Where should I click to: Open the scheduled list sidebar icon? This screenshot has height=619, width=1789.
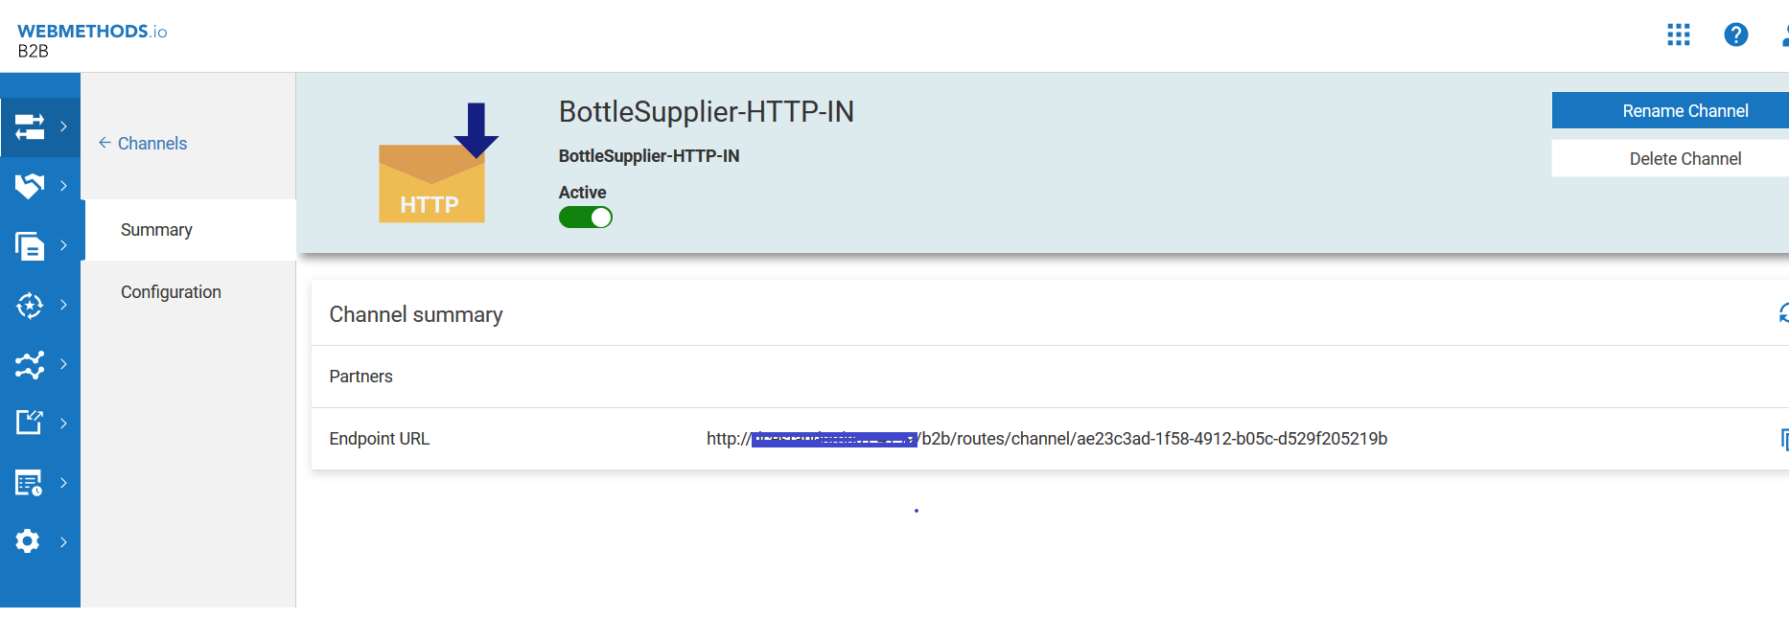click(30, 483)
